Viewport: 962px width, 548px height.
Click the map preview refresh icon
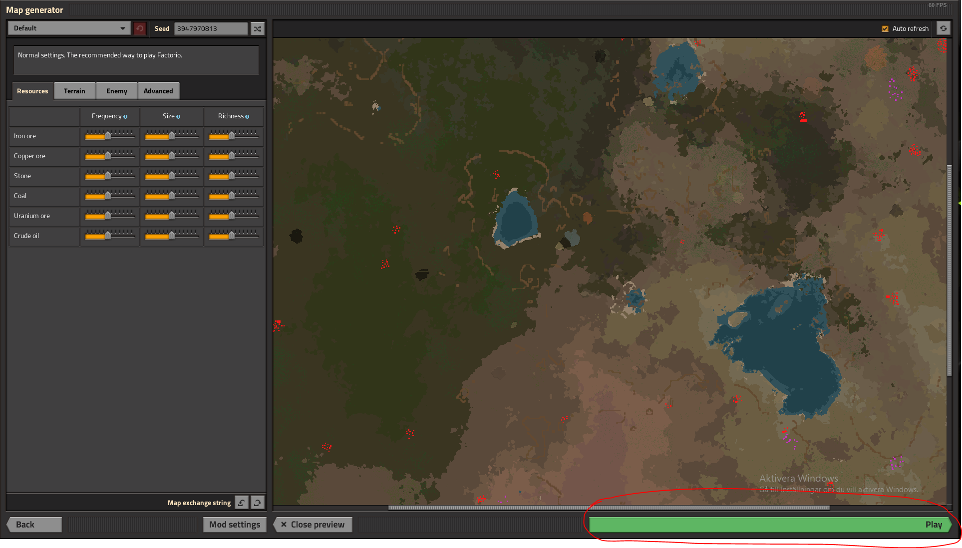tap(943, 28)
